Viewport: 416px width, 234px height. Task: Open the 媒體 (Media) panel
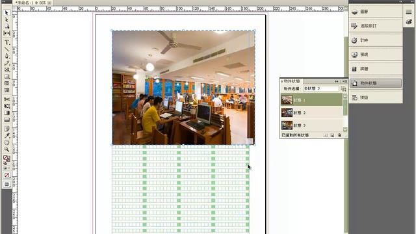tap(376, 69)
